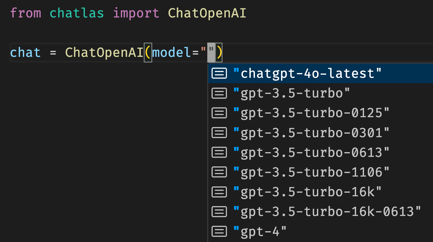Image resolution: width=433 pixels, height=242 pixels.
Task: Click the "chatlas" module name
Action: point(77,13)
